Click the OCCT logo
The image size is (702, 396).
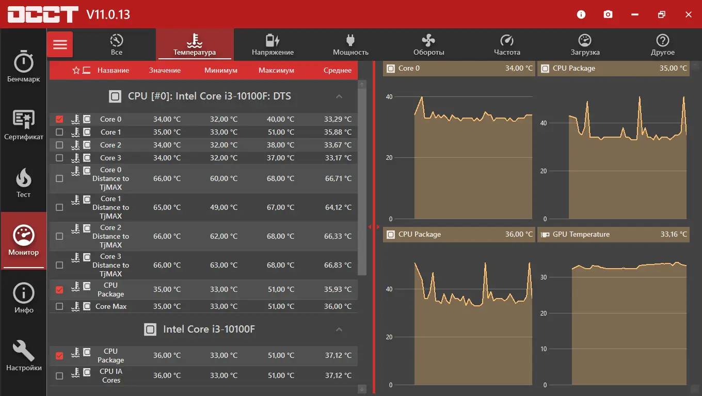(43, 14)
